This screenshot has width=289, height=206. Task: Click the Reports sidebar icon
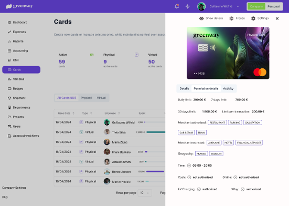(9, 42)
